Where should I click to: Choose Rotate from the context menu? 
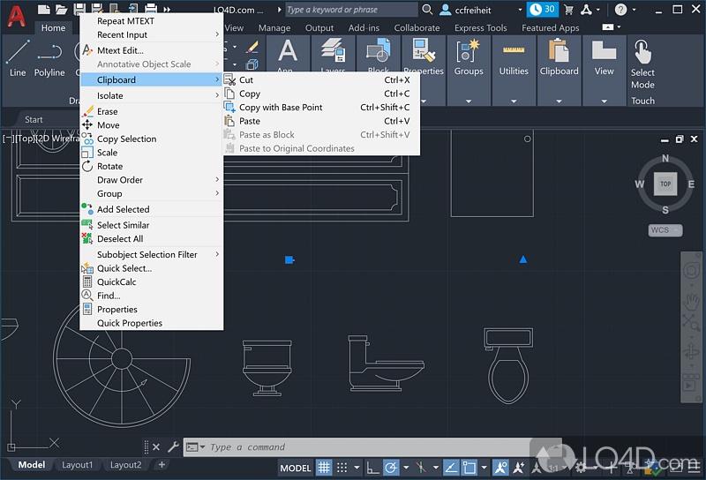click(x=109, y=167)
